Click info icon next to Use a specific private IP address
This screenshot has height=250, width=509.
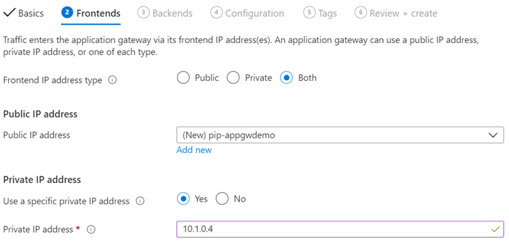[x=140, y=202]
